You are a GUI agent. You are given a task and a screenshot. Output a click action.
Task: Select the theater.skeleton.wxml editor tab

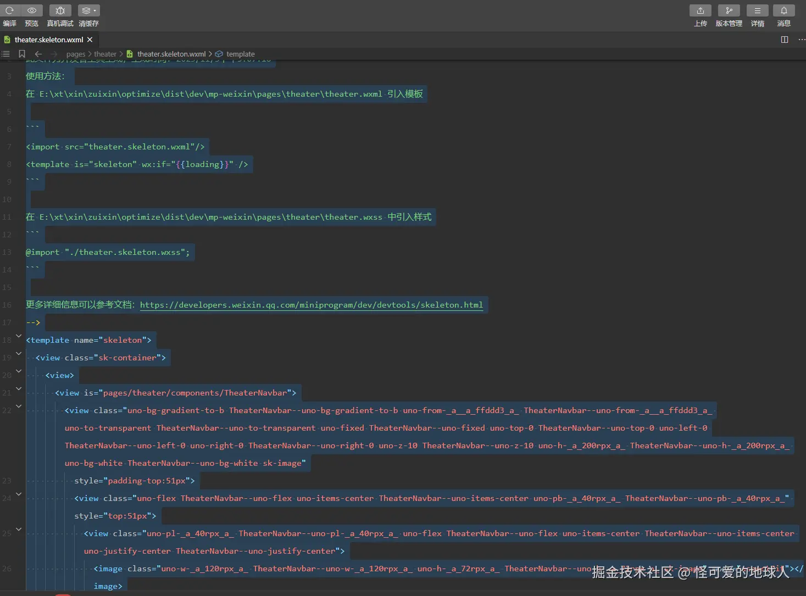49,40
